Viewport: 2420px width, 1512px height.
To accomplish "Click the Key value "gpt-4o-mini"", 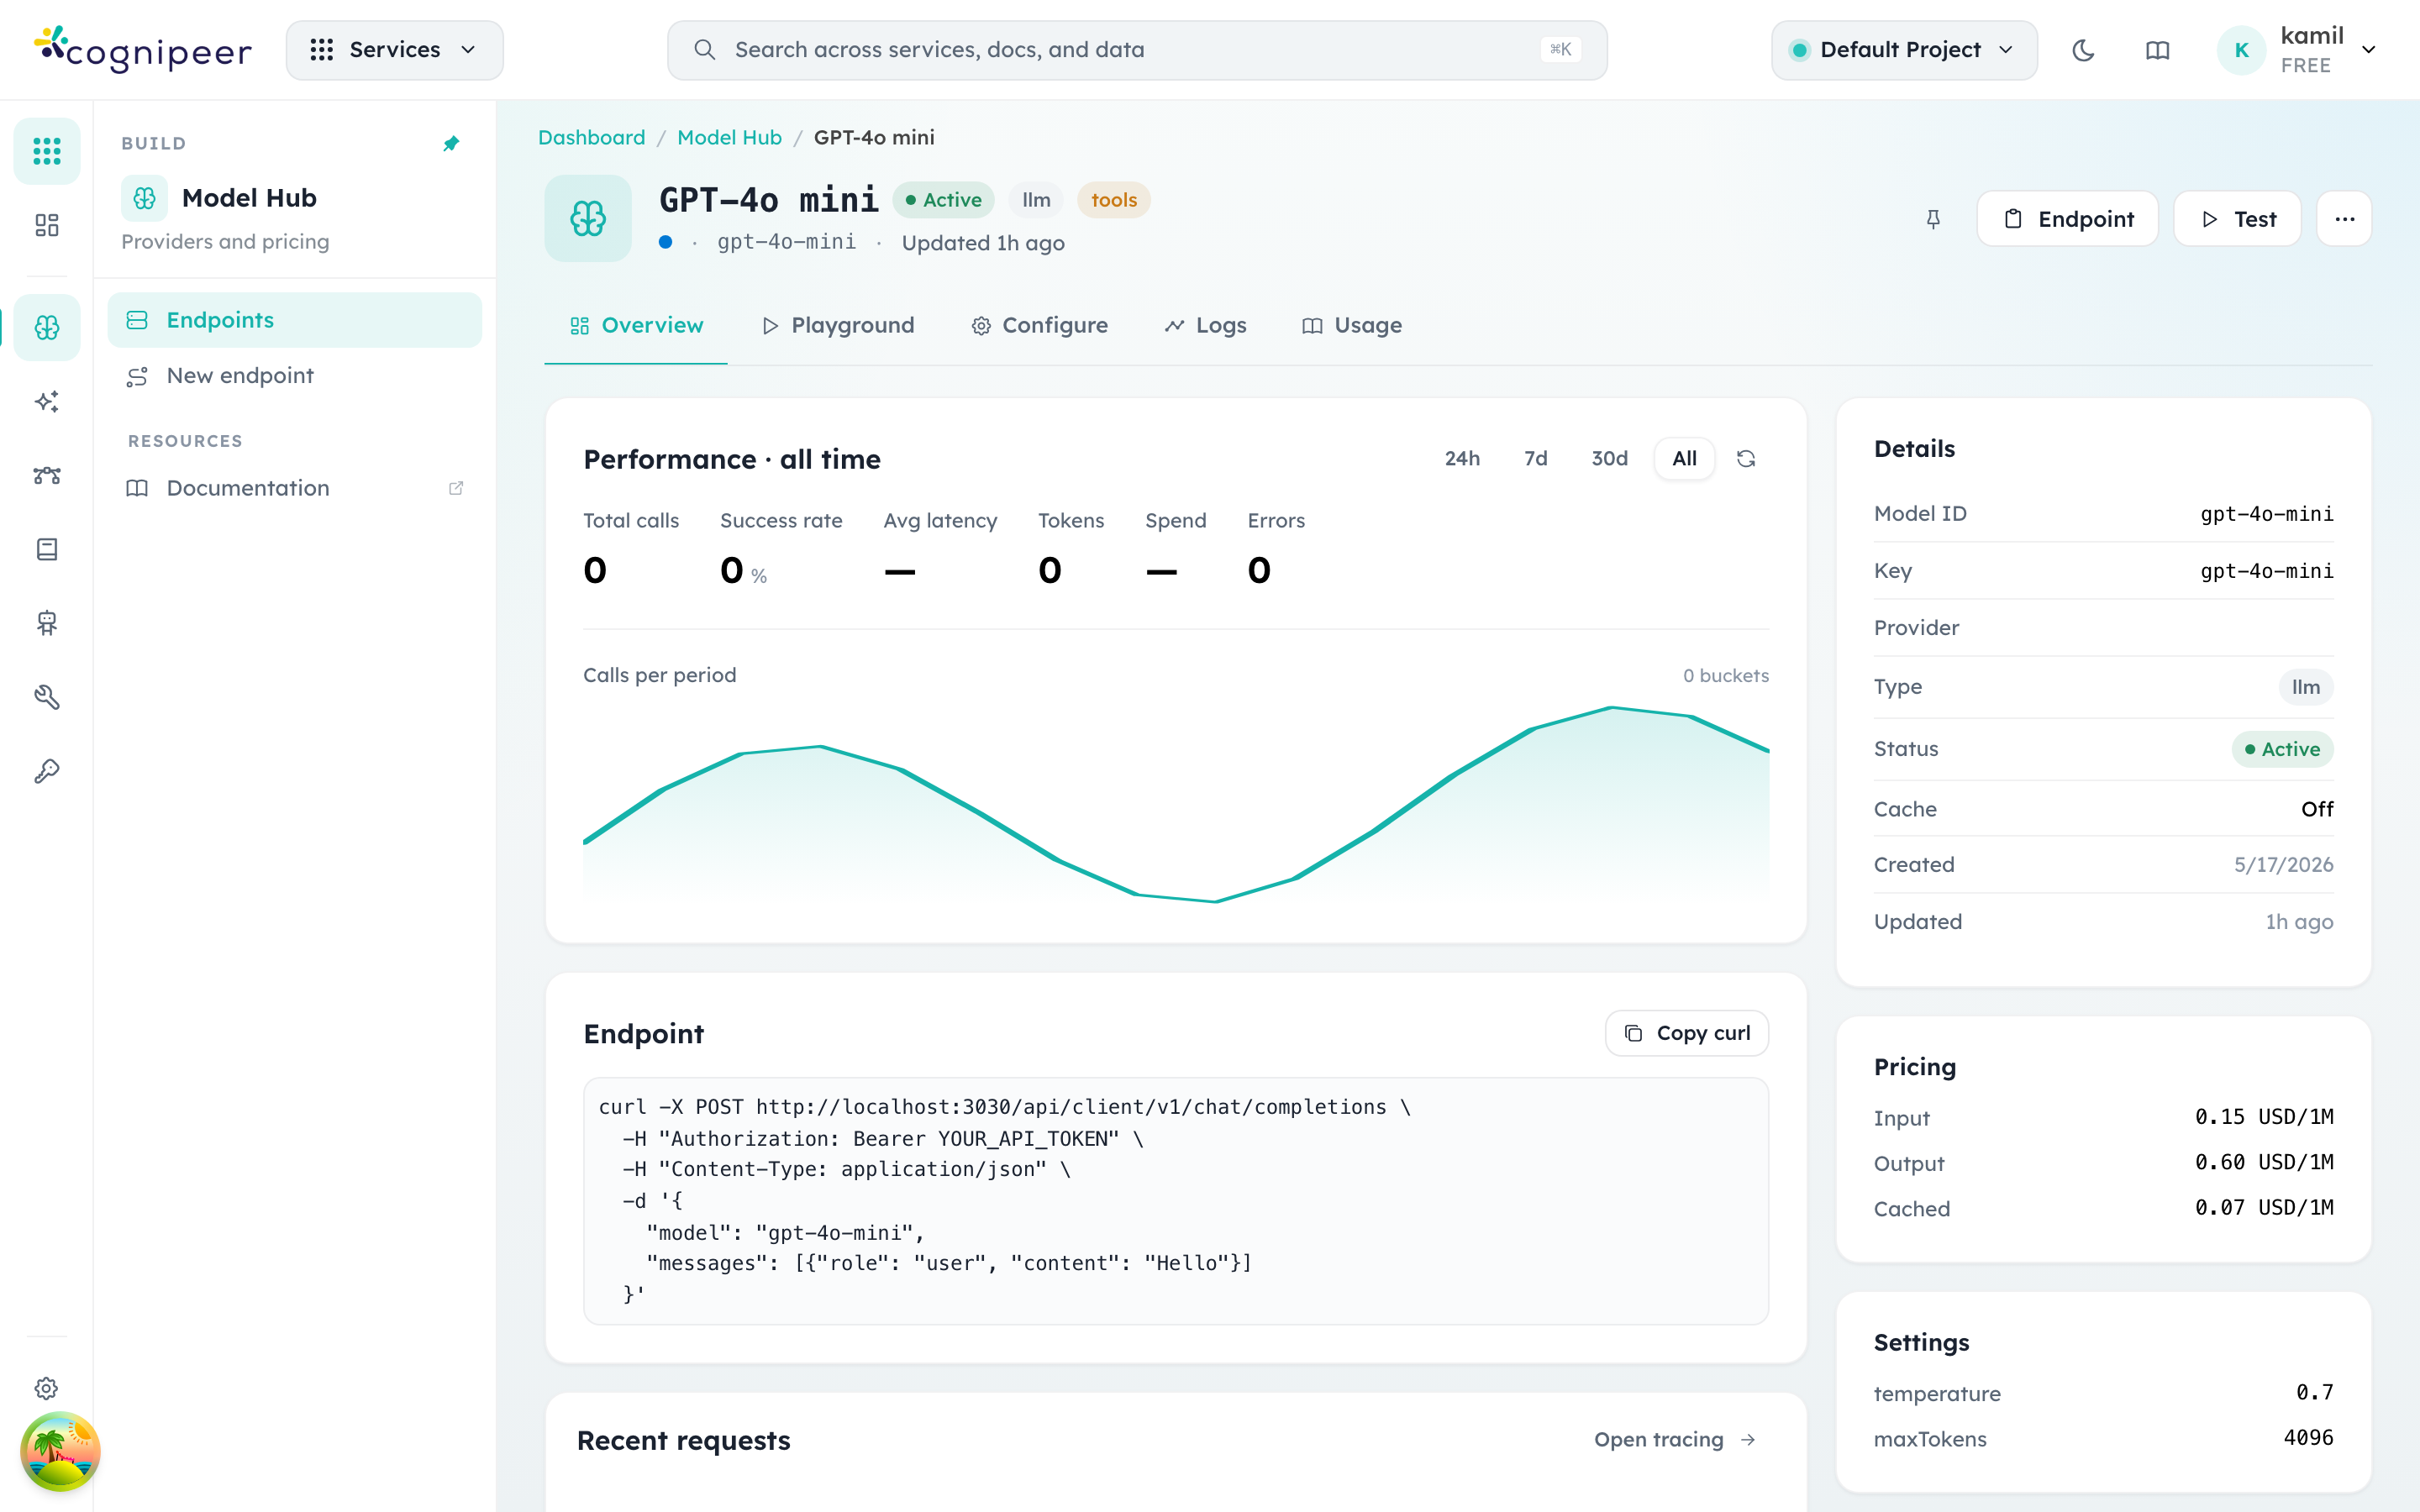I will (2267, 571).
